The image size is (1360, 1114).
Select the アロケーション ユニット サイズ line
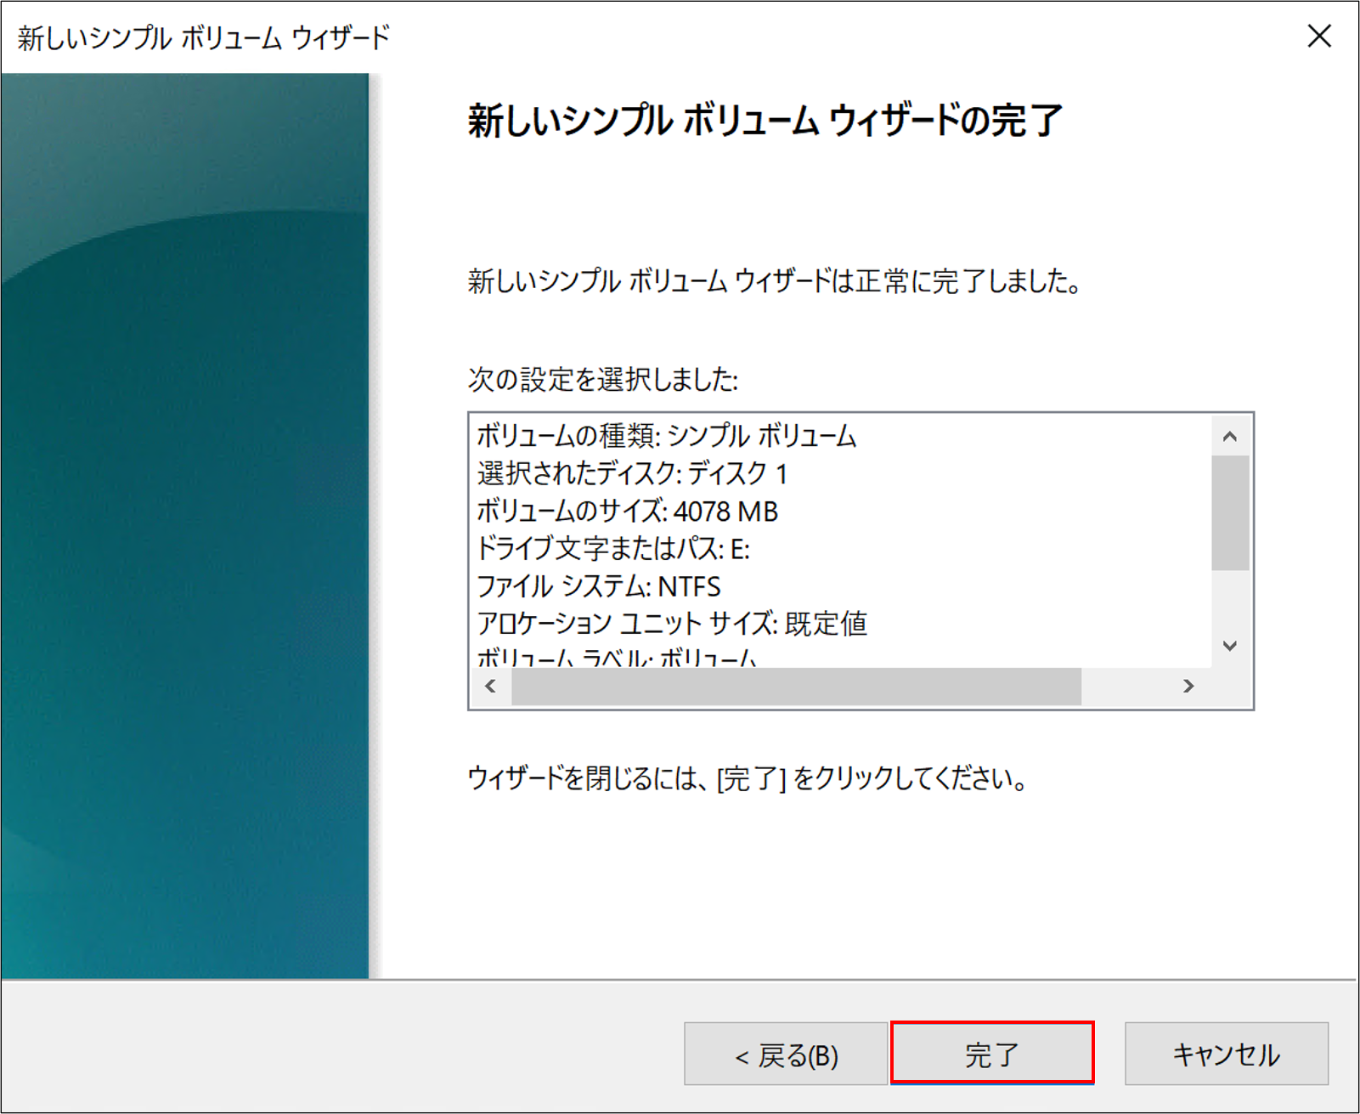pos(671,624)
